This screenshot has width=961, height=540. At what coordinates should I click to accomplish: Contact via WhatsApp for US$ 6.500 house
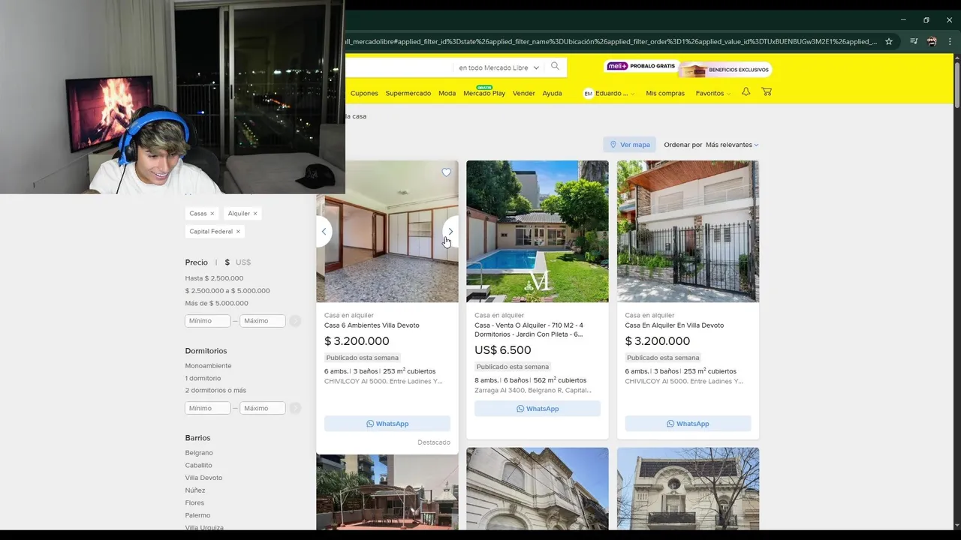pos(538,409)
